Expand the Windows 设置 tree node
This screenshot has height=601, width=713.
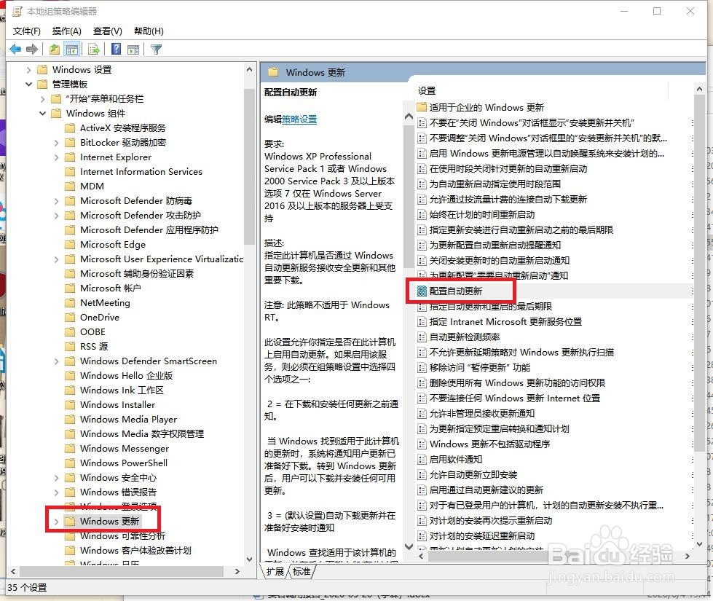(28, 70)
